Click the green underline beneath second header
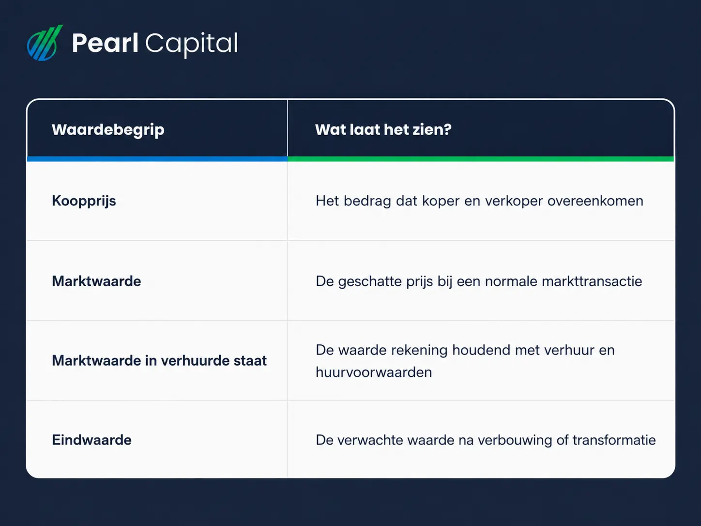 [x=481, y=159]
